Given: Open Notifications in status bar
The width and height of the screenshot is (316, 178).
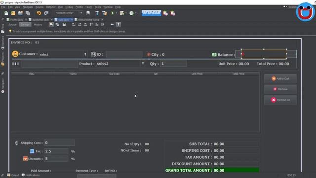Looking at the screenshot, I should pyautogui.click(x=31, y=175).
